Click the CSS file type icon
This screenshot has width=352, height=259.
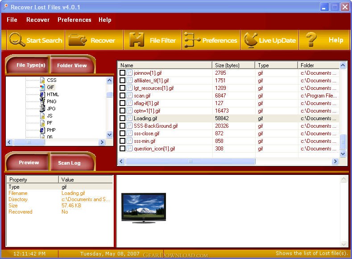click(x=42, y=80)
